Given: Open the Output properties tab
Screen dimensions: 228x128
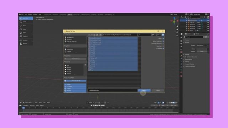Looking at the screenshot, I should pyautogui.click(x=181, y=44).
